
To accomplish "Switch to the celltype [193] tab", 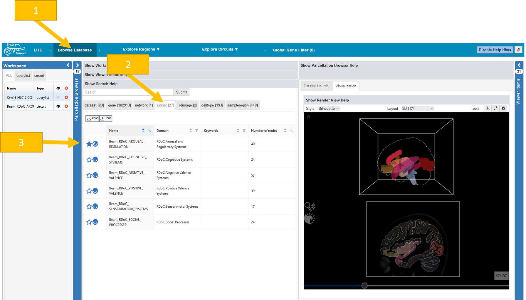I will point(212,105).
